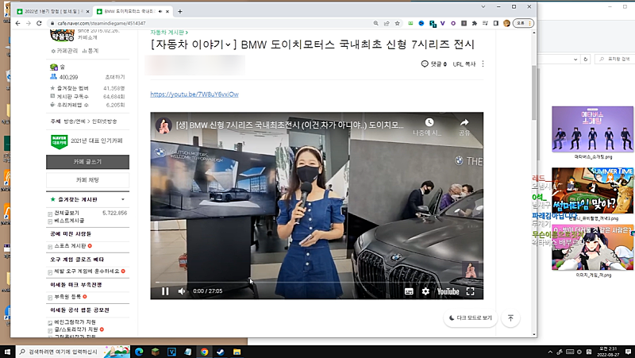635x358 pixels.
Task: Enter fullscreen mode on the video
Action: tap(471, 291)
